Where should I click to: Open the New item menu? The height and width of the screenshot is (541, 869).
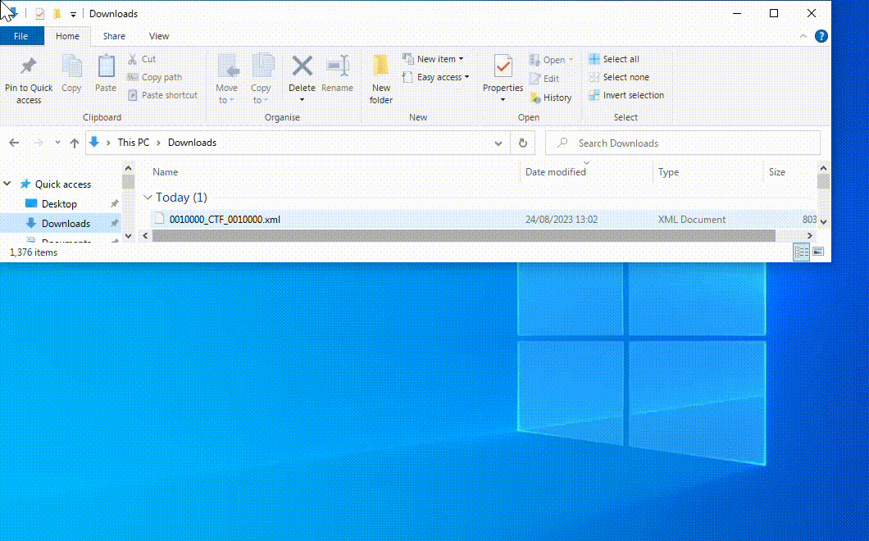433,59
